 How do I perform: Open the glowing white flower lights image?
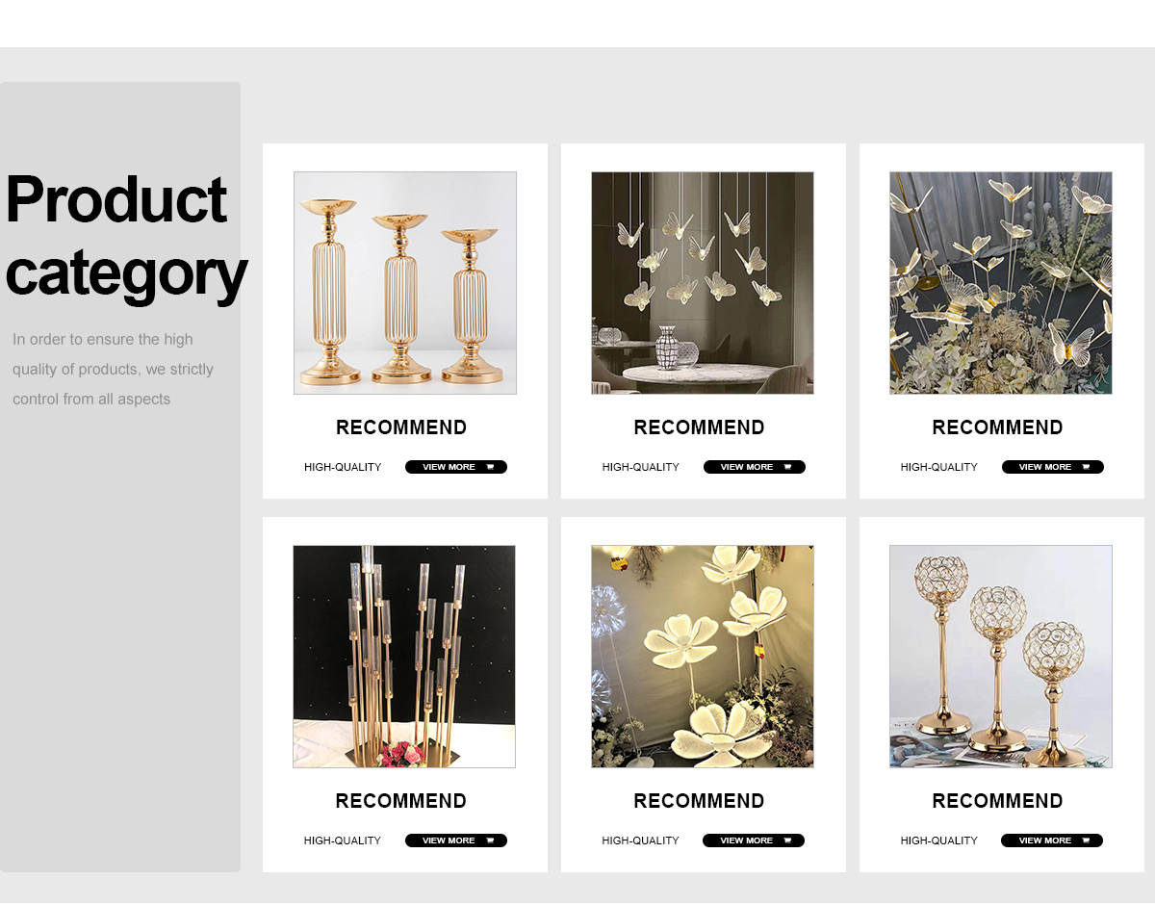[703, 657]
